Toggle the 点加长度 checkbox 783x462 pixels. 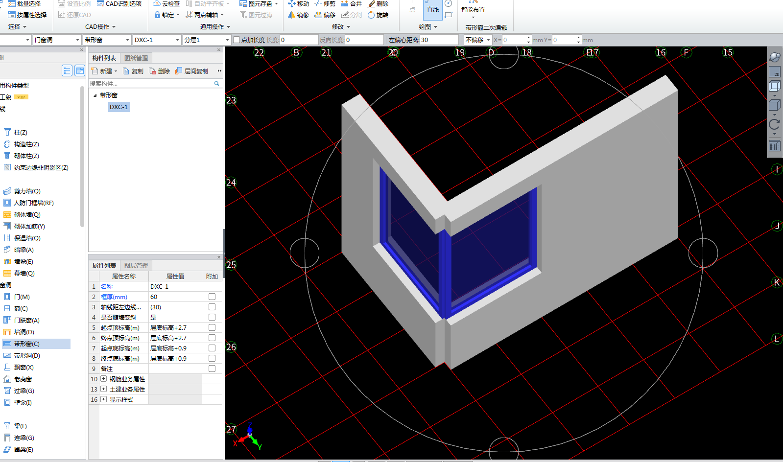click(x=237, y=40)
